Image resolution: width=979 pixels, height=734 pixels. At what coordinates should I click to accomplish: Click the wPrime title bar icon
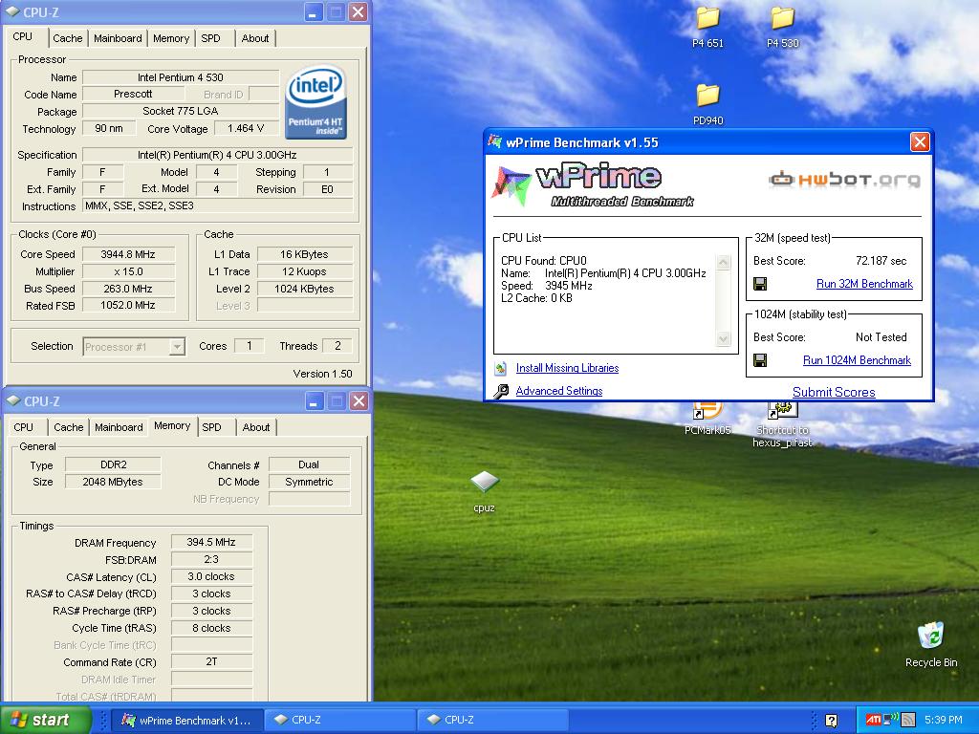[x=495, y=142]
